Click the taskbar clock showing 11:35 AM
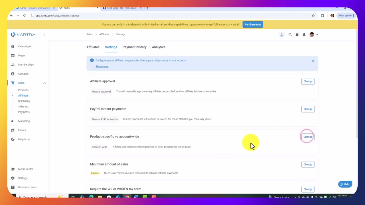This screenshot has height=205, width=365. point(342,196)
